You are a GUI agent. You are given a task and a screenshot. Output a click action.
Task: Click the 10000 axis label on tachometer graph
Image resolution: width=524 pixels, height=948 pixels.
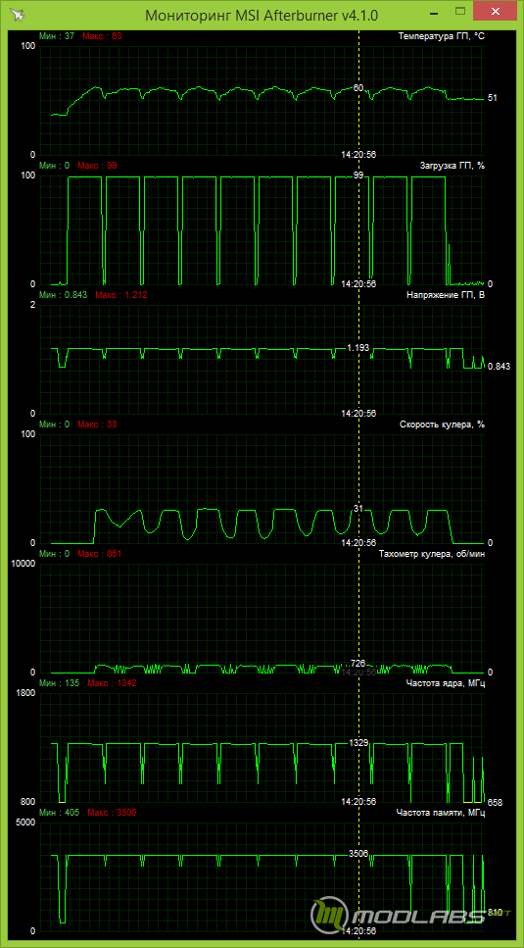click(x=23, y=564)
